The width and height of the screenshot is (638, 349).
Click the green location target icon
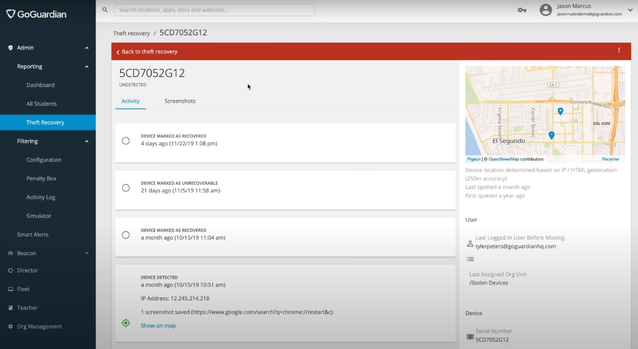coord(126,323)
